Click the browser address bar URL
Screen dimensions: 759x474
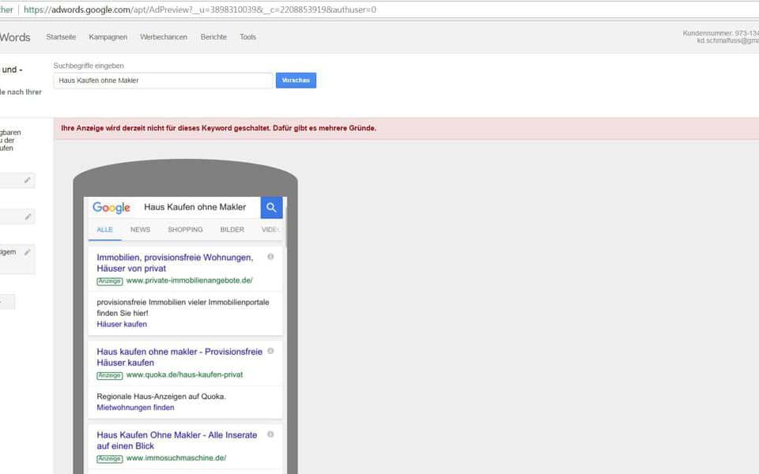pos(199,9)
